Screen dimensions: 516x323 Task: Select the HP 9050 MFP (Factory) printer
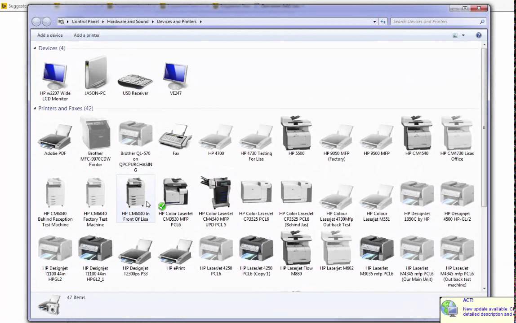tap(336, 142)
